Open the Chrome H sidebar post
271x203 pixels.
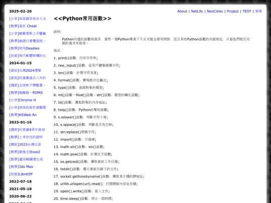pyautogui.click(x=23, y=100)
